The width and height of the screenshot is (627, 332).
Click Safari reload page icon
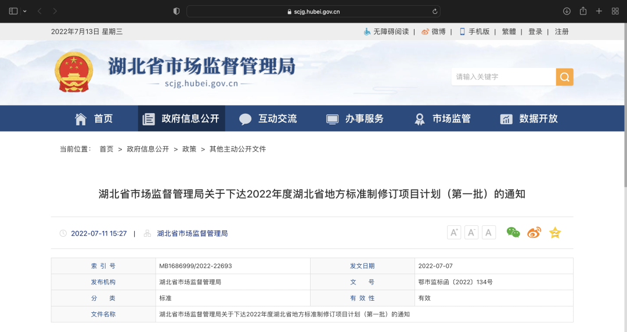(434, 11)
